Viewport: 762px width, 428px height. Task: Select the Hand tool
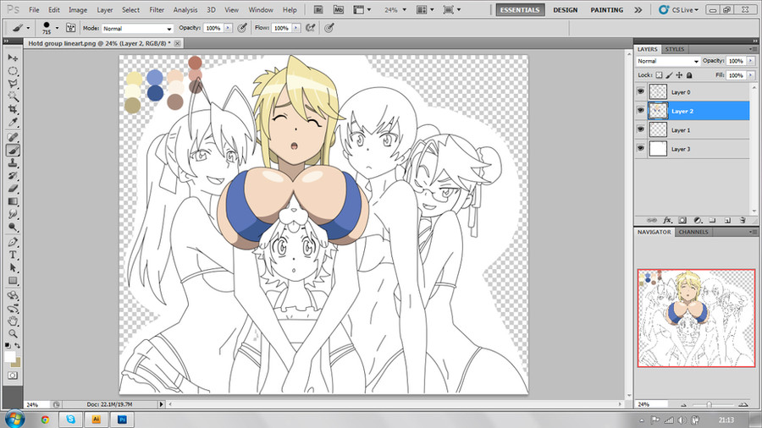coord(13,321)
